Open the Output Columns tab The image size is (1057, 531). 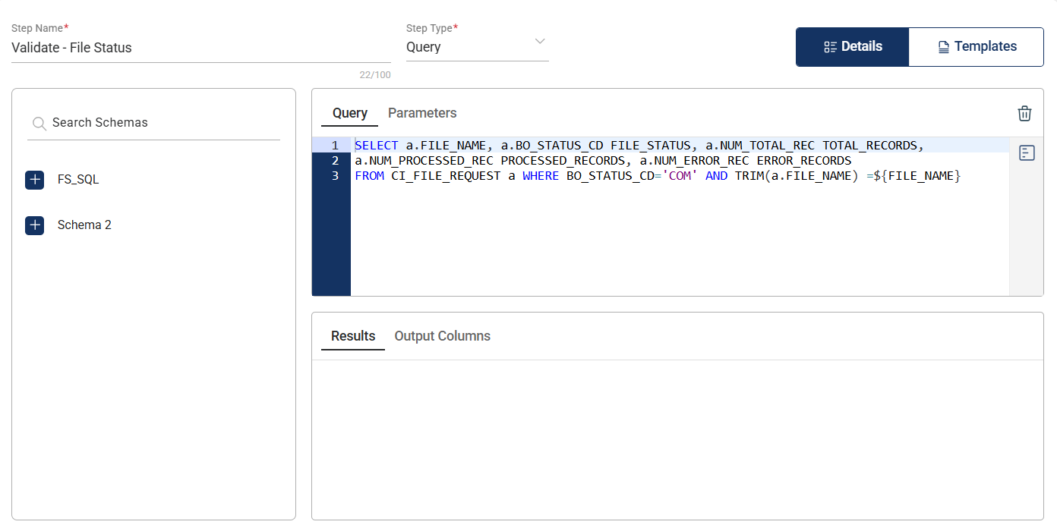(x=442, y=336)
